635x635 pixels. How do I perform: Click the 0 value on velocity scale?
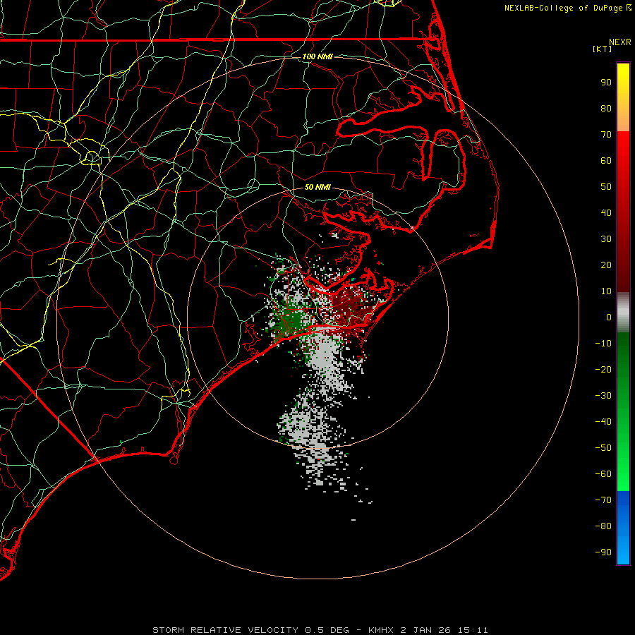click(609, 317)
